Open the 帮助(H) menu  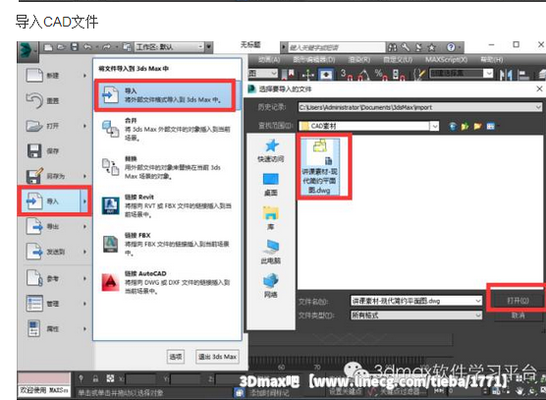[491, 60]
